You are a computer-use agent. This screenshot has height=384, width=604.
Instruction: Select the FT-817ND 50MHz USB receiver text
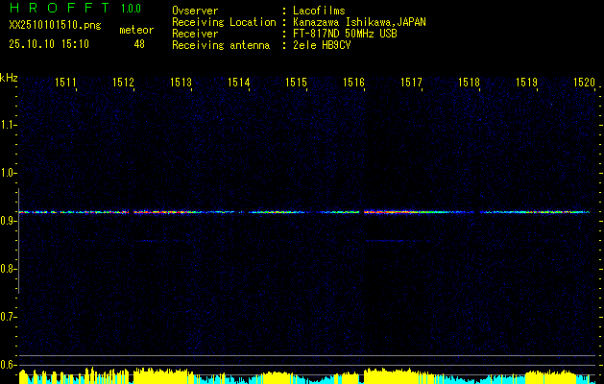344,33
